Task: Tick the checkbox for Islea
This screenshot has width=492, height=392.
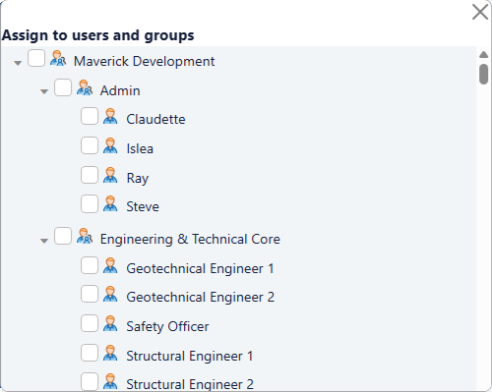Action: point(90,145)
